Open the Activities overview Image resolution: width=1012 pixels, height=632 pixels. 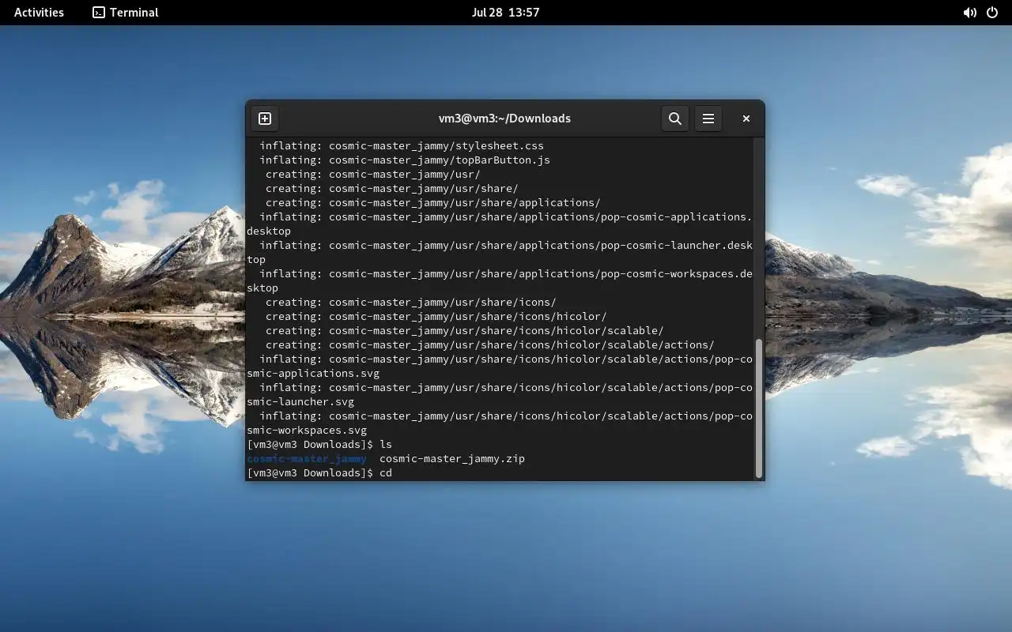tap(39, 13)
